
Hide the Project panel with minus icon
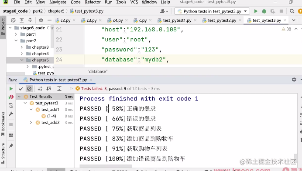pyautogui.click(x=49, y=20)
